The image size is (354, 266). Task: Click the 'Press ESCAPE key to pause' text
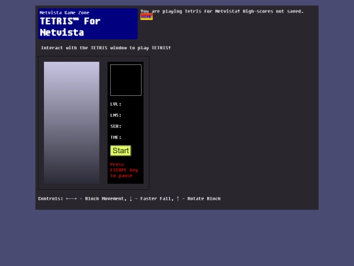[x=124, y=170]
